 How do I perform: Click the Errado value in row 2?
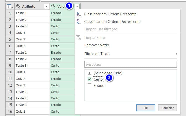(62, 20)
